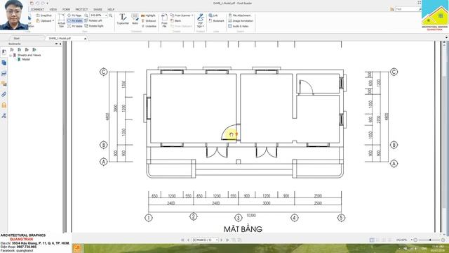Screen dimensions: 449x253
Task: Take a SnapShot
Action: pyautogui.click(x=43, y=15)
